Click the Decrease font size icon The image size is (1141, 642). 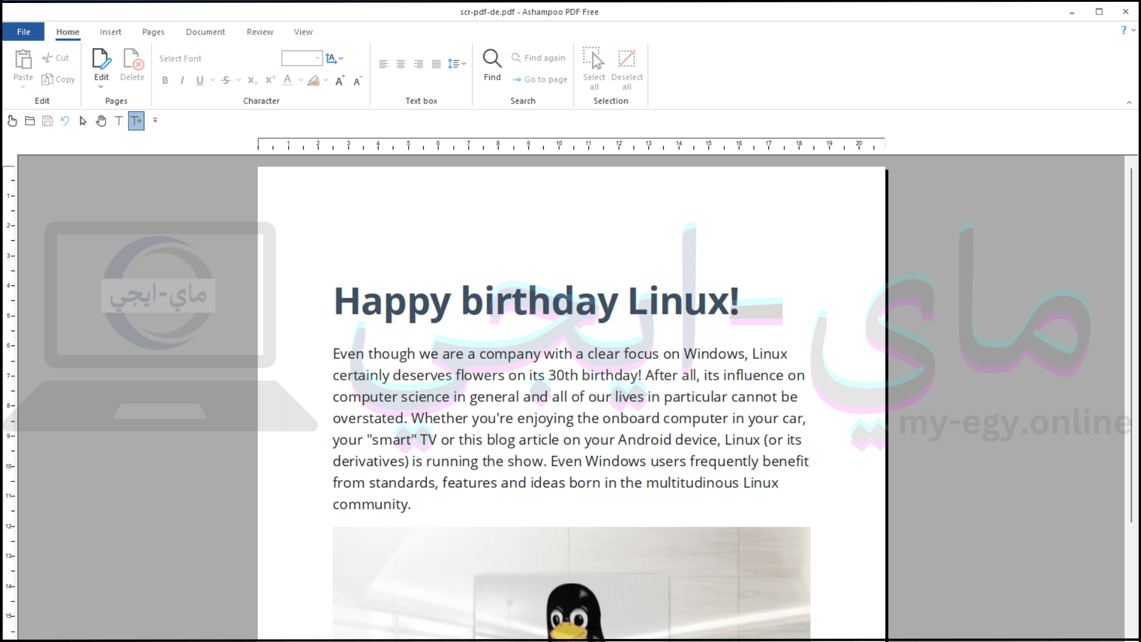357,81
